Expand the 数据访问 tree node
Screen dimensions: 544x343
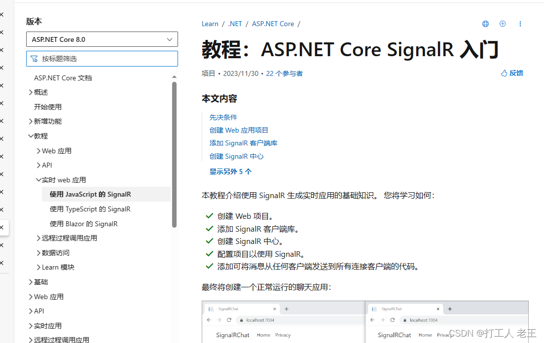click(x=38, y=253)
